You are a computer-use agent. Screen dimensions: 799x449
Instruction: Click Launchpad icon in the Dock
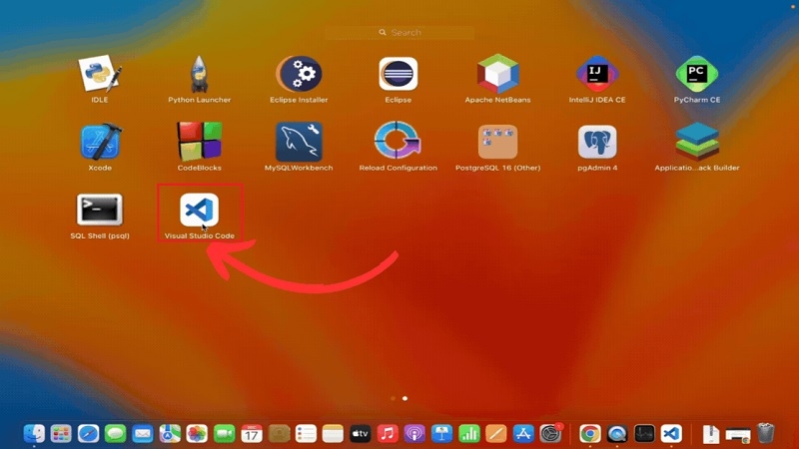tap(61, 434)
